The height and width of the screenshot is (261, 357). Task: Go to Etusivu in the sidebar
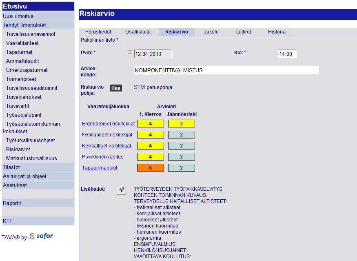click(x=38, y=7)
